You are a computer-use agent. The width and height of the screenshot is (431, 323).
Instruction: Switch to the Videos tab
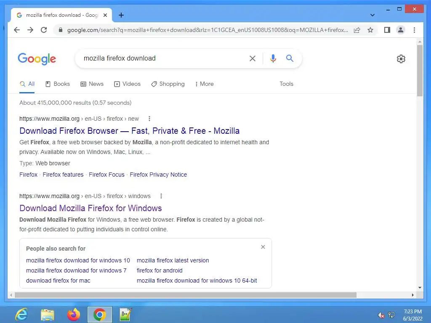[127, 84]
